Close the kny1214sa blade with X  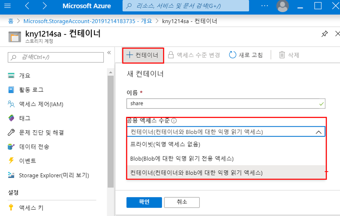coord(337,34)
